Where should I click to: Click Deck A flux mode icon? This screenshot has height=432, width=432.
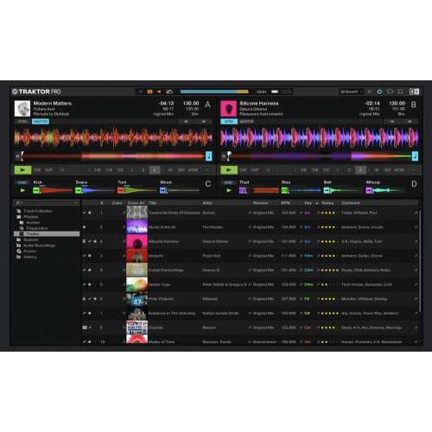(62, 170)
